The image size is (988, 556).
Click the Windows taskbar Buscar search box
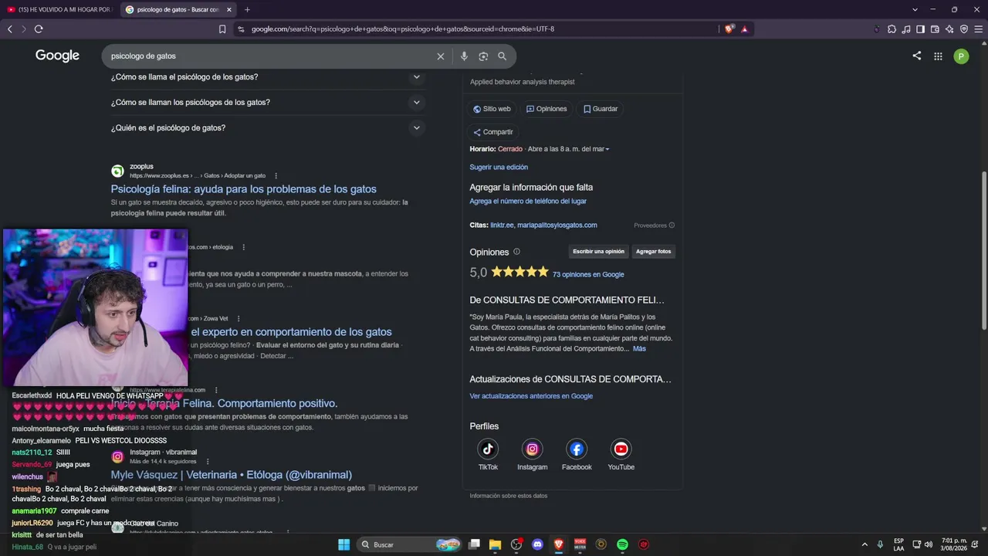(409, 544)
